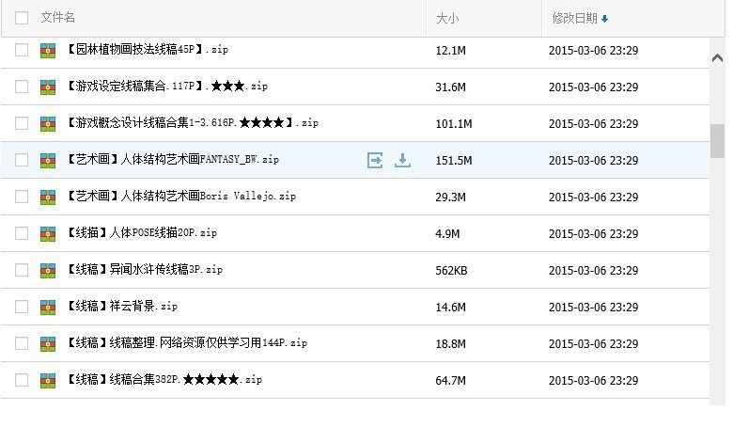
Task: Click zip icon of FANTASY_BW file
Action: [x=48, y=160]
